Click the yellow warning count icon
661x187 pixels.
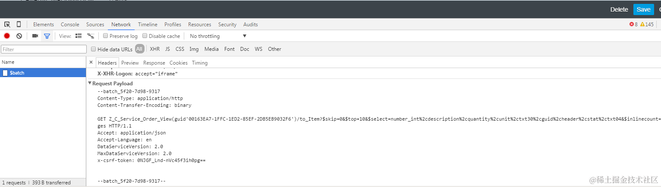point(642,25)
